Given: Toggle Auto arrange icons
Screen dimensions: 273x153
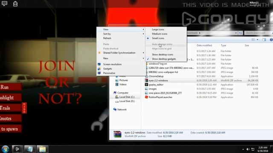Looking at the screenshot, I should coord(166,44).
